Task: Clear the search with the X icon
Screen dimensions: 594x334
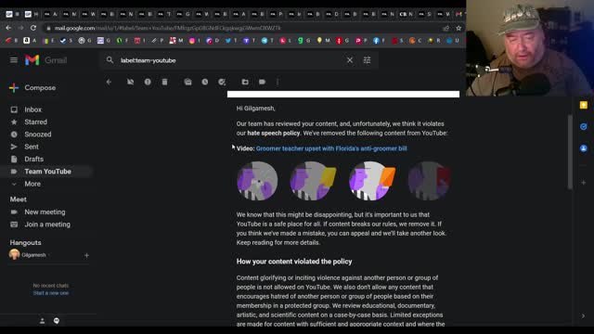Action: [x=350, y=60]
